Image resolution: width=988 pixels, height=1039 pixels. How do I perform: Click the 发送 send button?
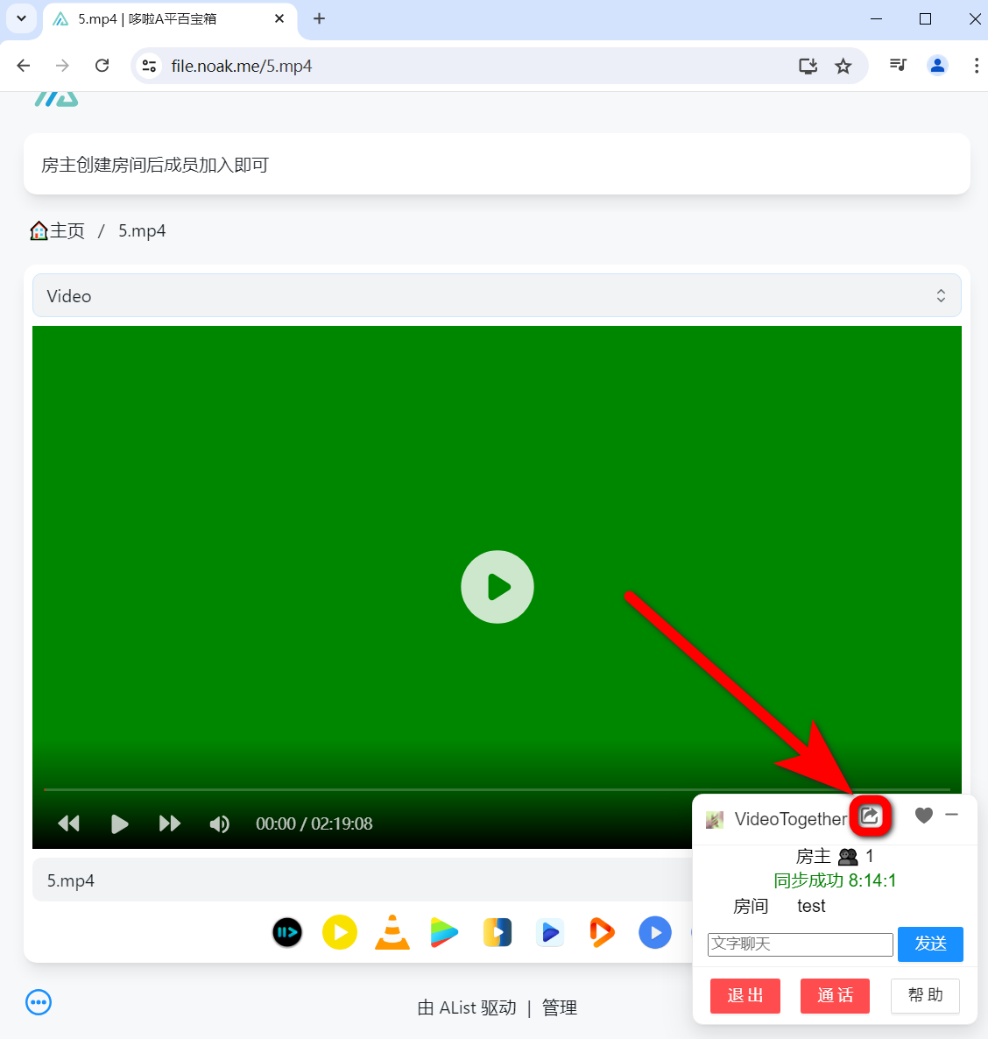929,944
